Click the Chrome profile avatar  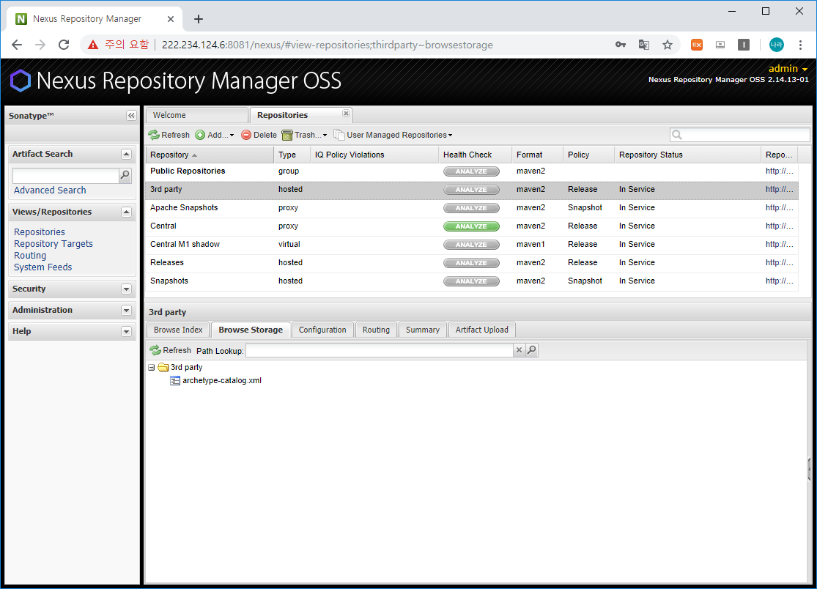[777, 45]
